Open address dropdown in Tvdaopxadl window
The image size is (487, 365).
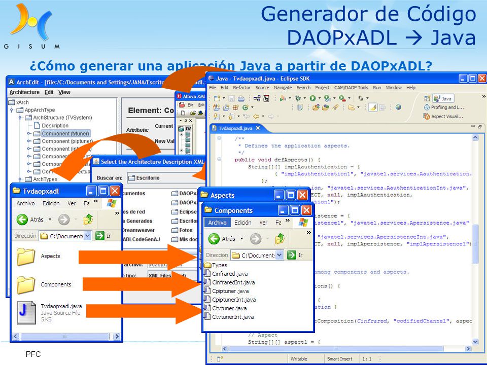click(88, 236)
